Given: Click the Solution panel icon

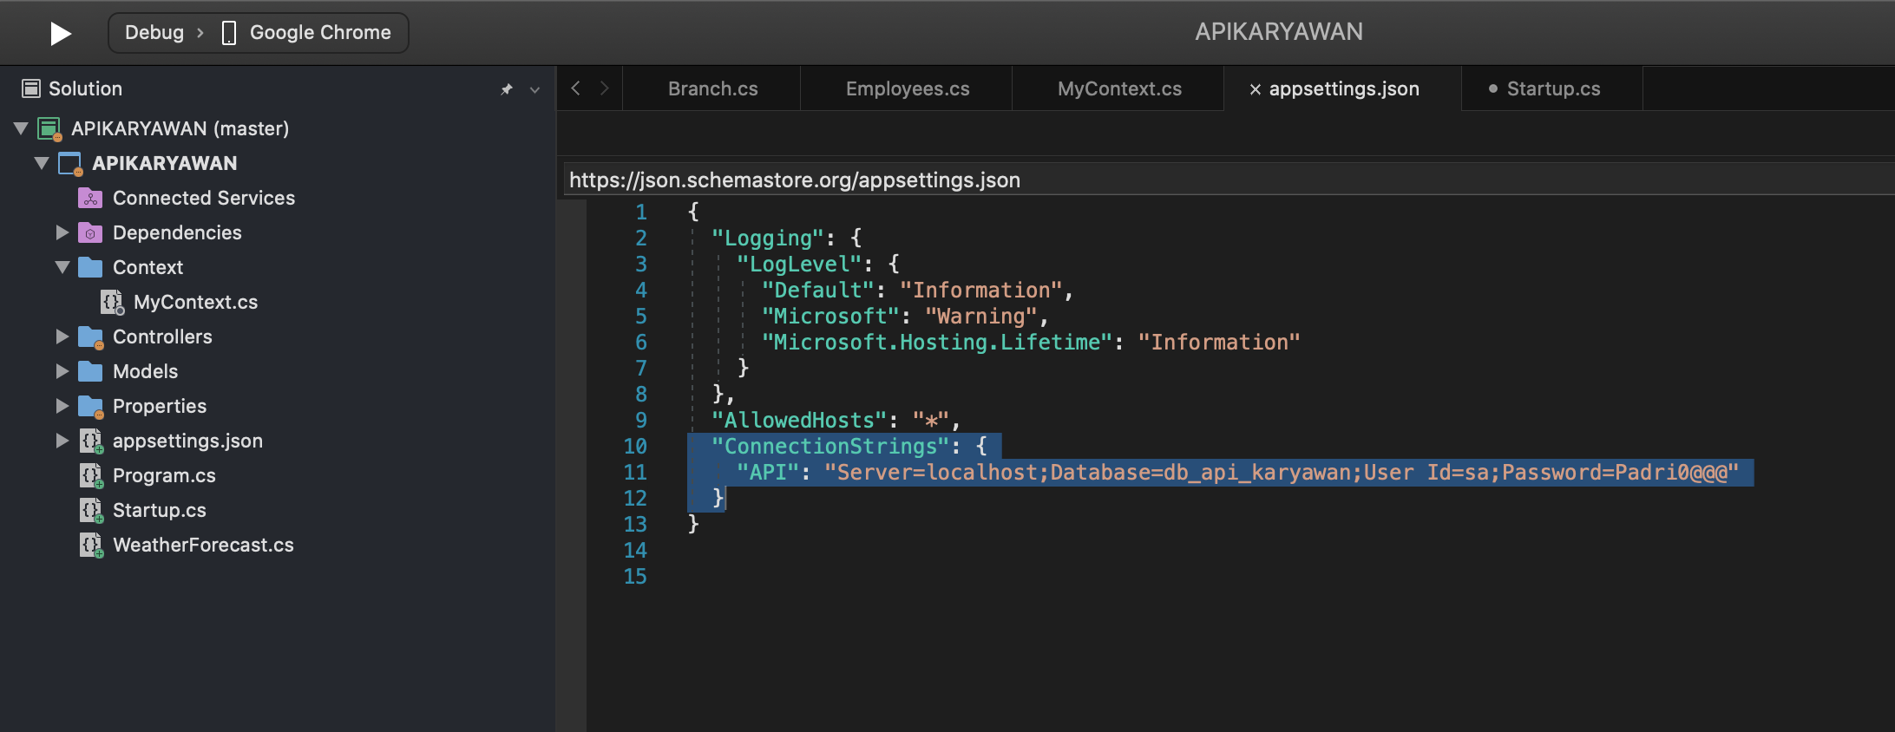Looking at the screenshot, I should (31, 88).
